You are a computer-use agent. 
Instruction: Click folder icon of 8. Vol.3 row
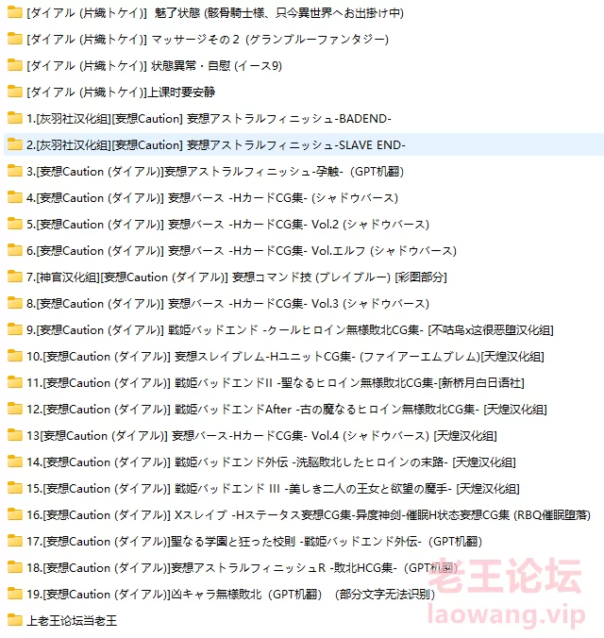[15, 304]
